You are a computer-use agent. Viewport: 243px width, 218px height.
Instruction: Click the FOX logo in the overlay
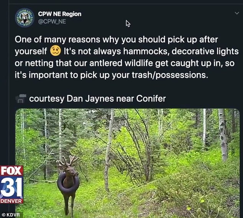11,170
